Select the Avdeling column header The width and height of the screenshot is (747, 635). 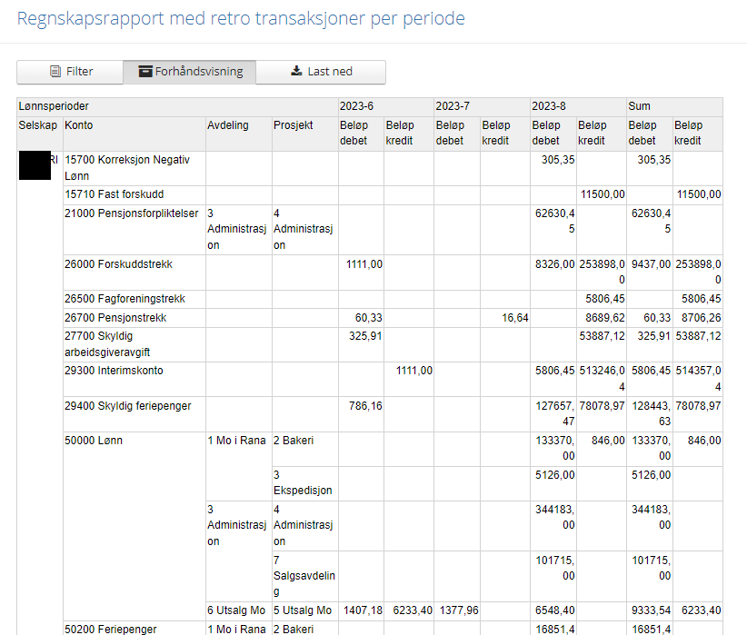(x=239, y=134)
